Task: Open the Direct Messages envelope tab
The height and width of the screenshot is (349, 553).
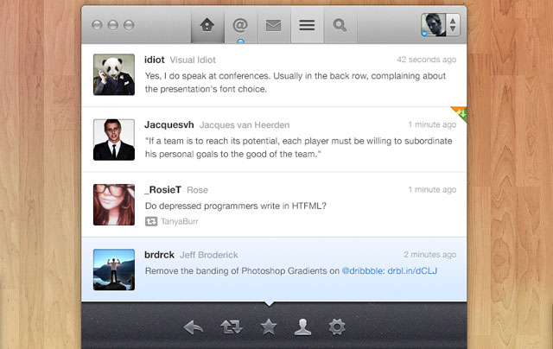Action: point(273,25)
